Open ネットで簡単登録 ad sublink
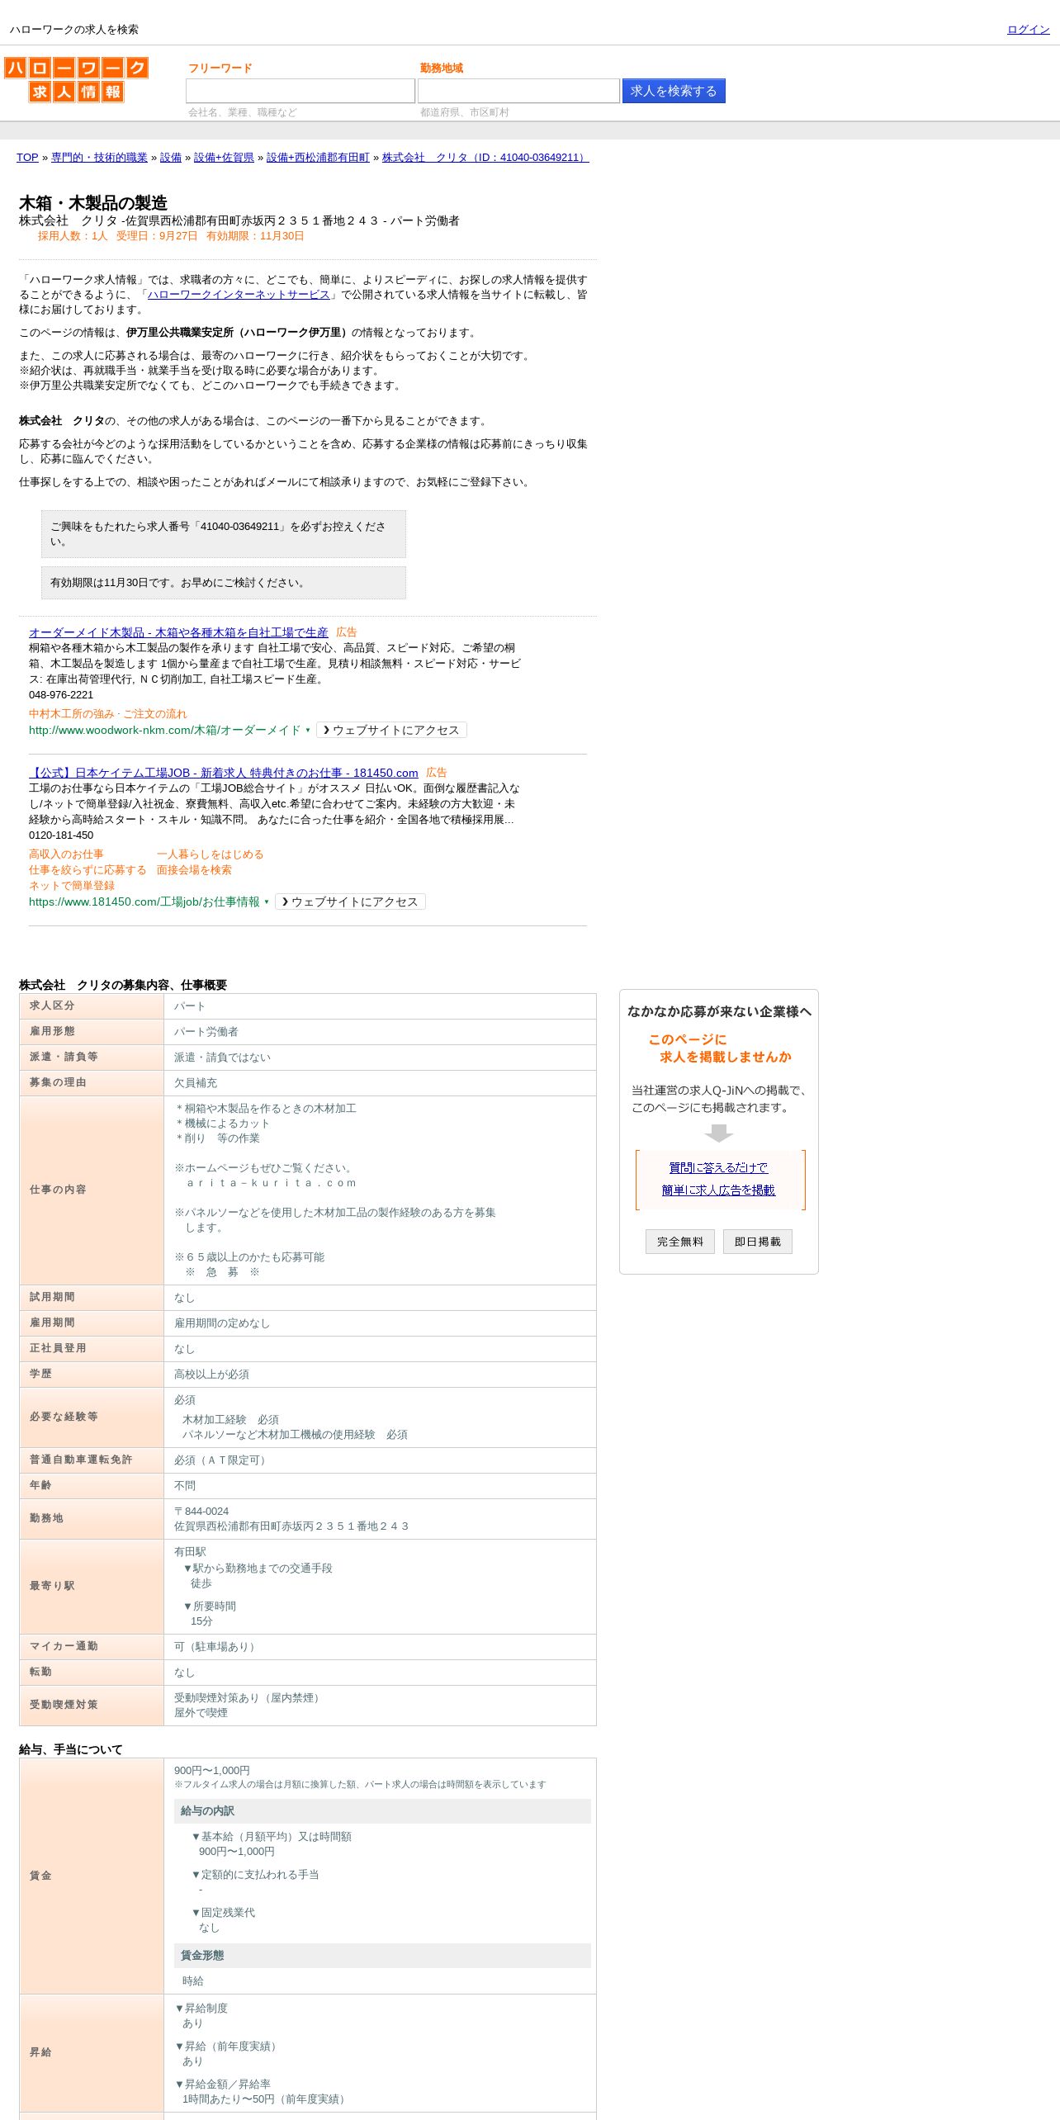Screen dimensions: 1060x2120 pyautogui.click(x=72, y=886)
